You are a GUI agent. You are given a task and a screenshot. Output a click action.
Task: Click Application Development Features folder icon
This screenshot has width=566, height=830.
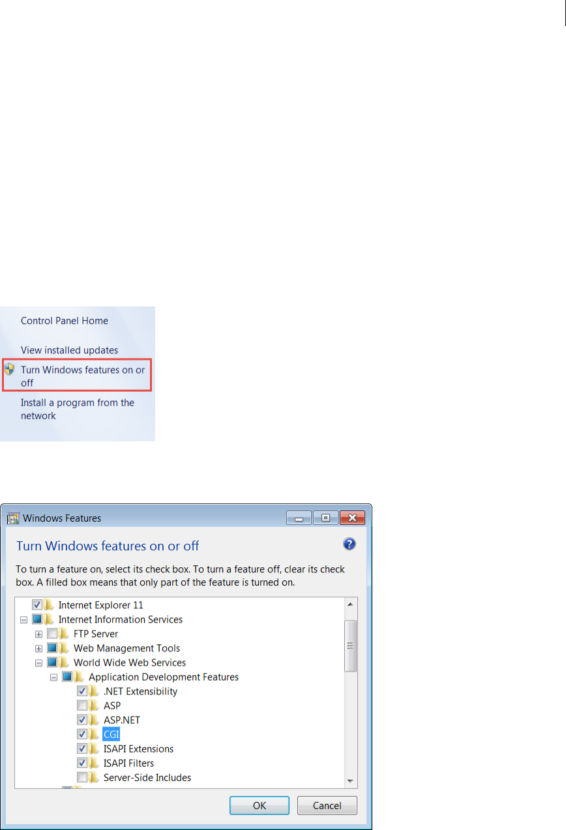pos(79,677)
